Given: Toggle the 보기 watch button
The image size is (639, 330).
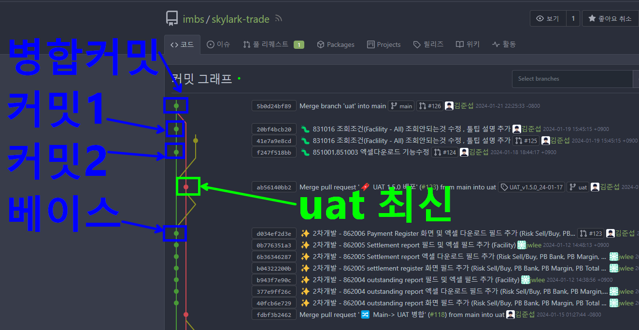Looking at the screenshot, I should tap(548, 19).
